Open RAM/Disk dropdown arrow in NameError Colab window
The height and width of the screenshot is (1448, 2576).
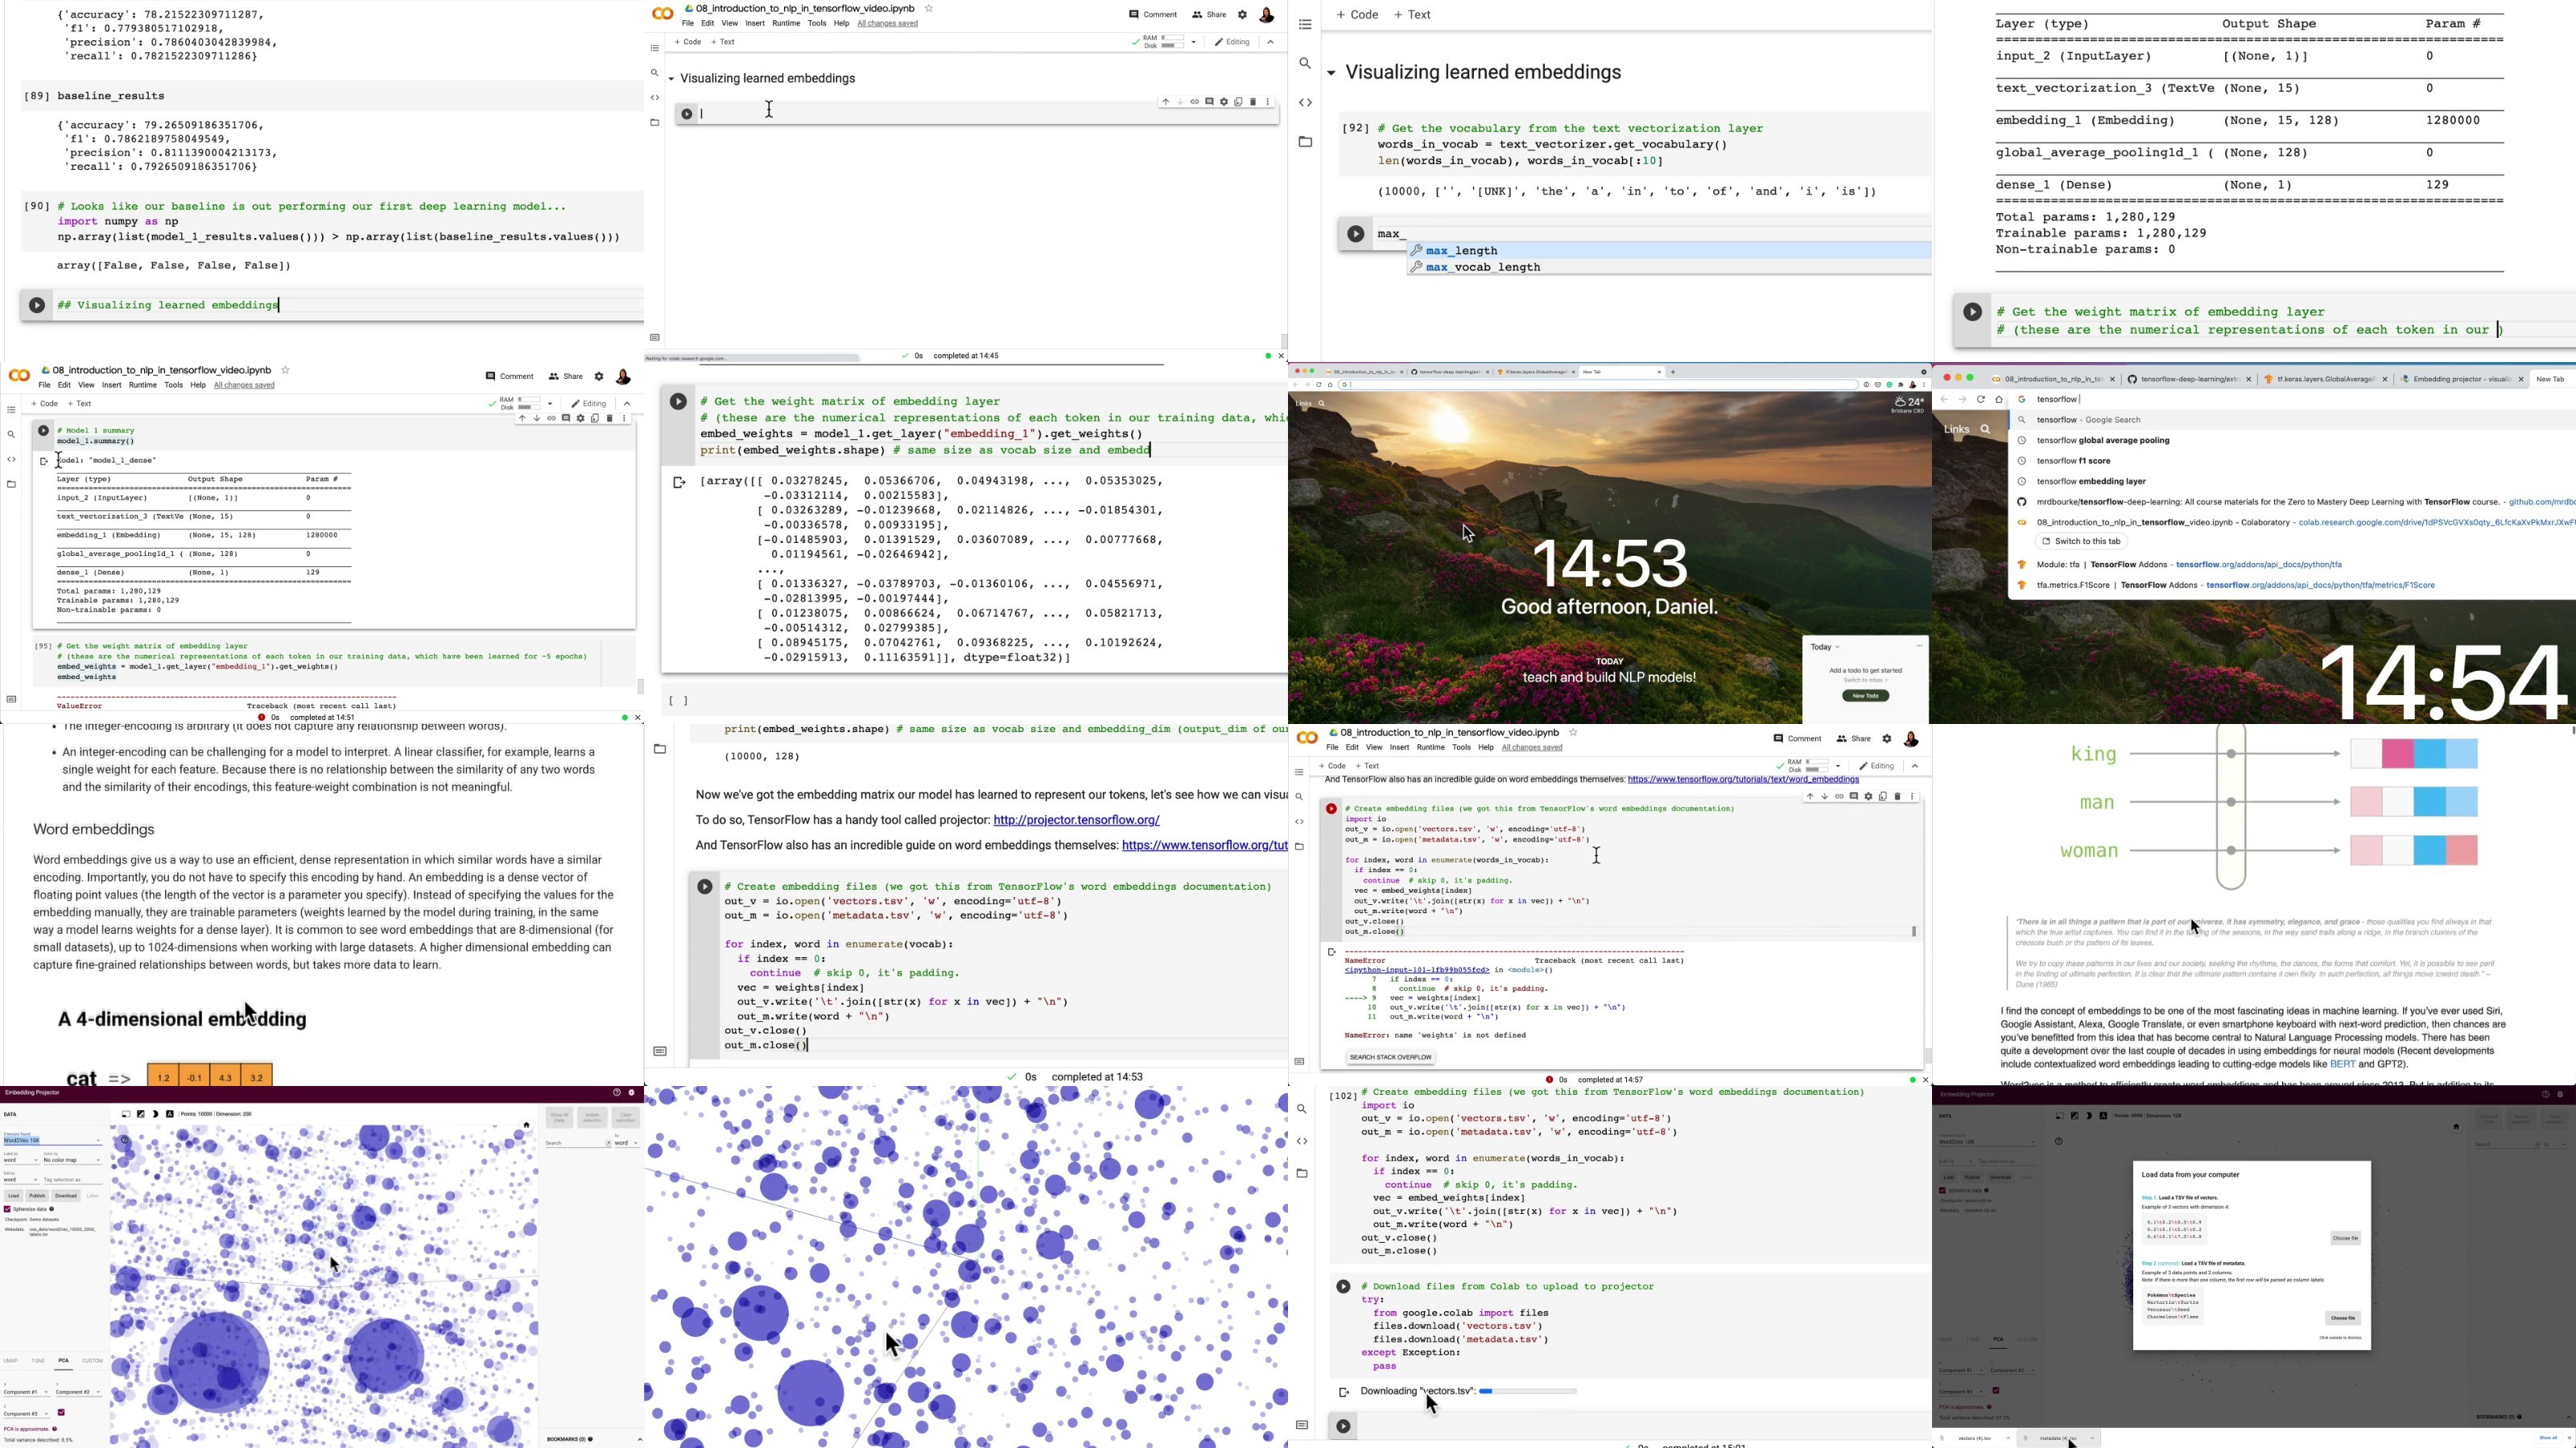coord(1838,767)
